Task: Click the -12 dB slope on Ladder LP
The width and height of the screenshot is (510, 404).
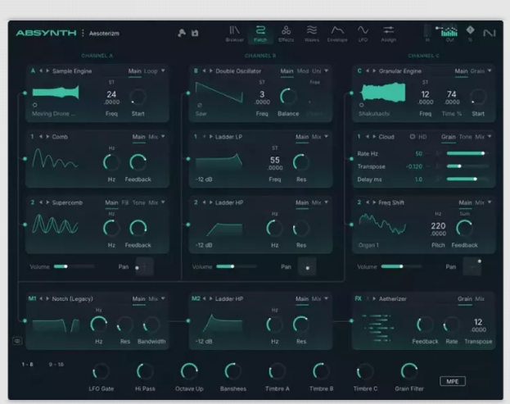Action: (x=204, y=179)
